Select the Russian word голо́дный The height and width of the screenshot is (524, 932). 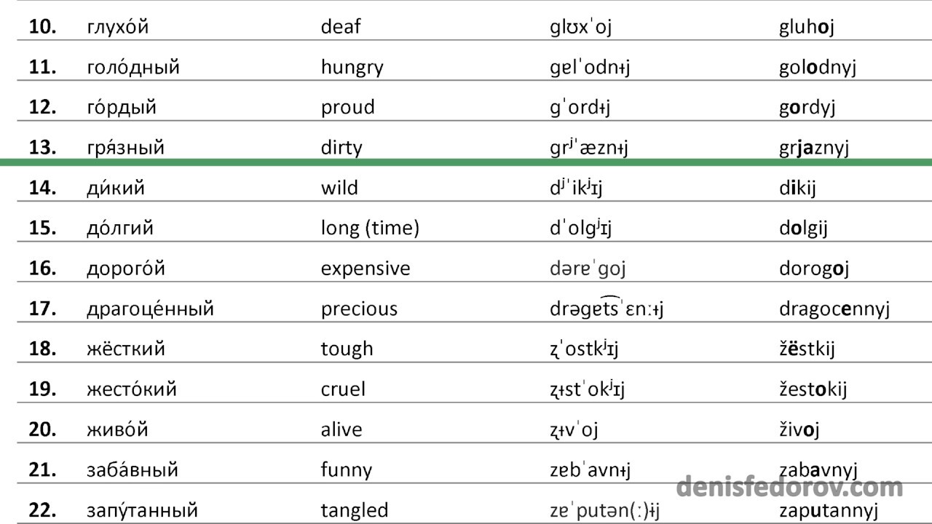(133, 68)
